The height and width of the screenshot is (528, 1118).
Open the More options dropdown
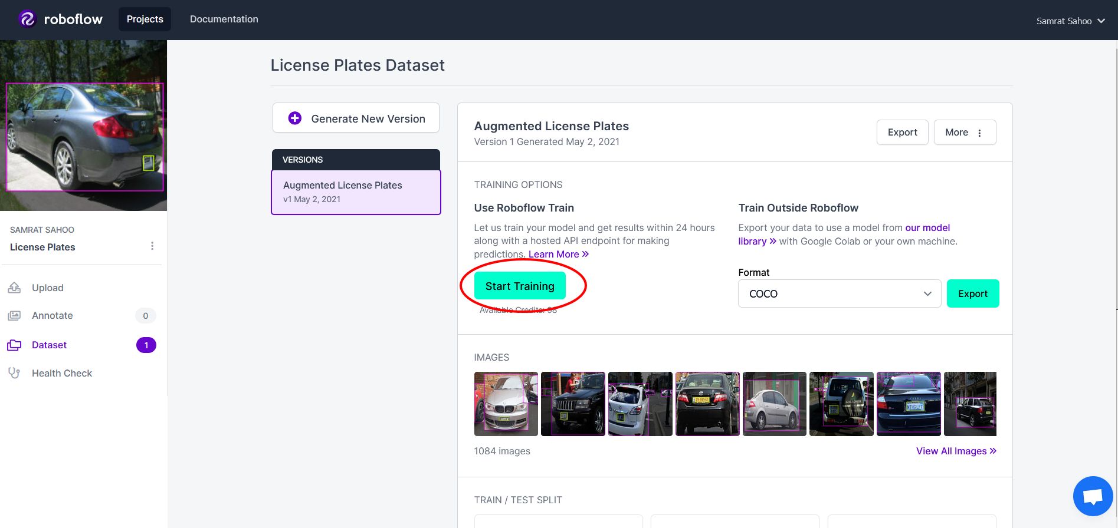pyautogui.click(x=965, y=133)
